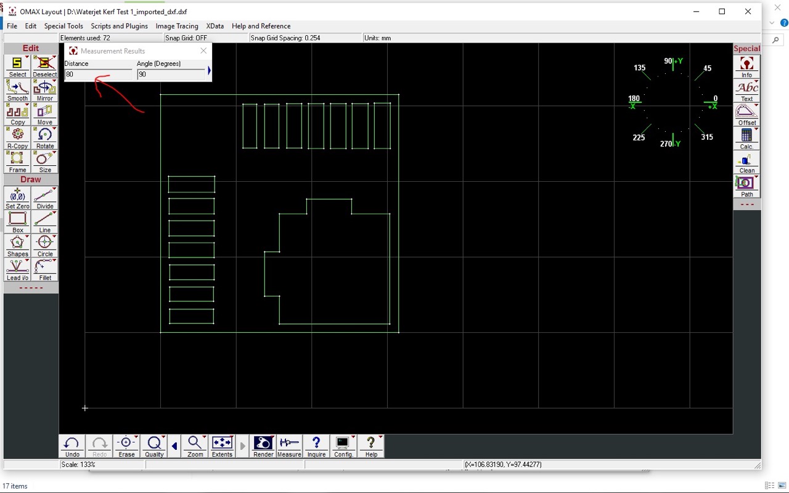
Task: Click the Inquire button
Action: pyautogui.click(x=316, y=446)
